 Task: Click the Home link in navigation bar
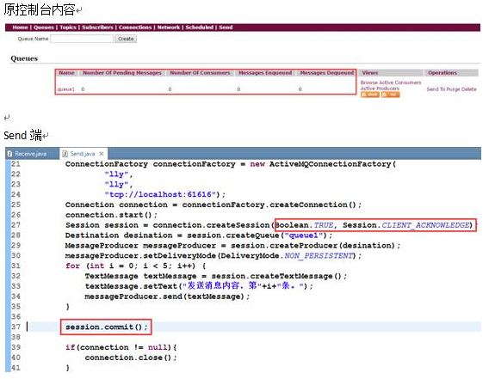coord(20,28)
